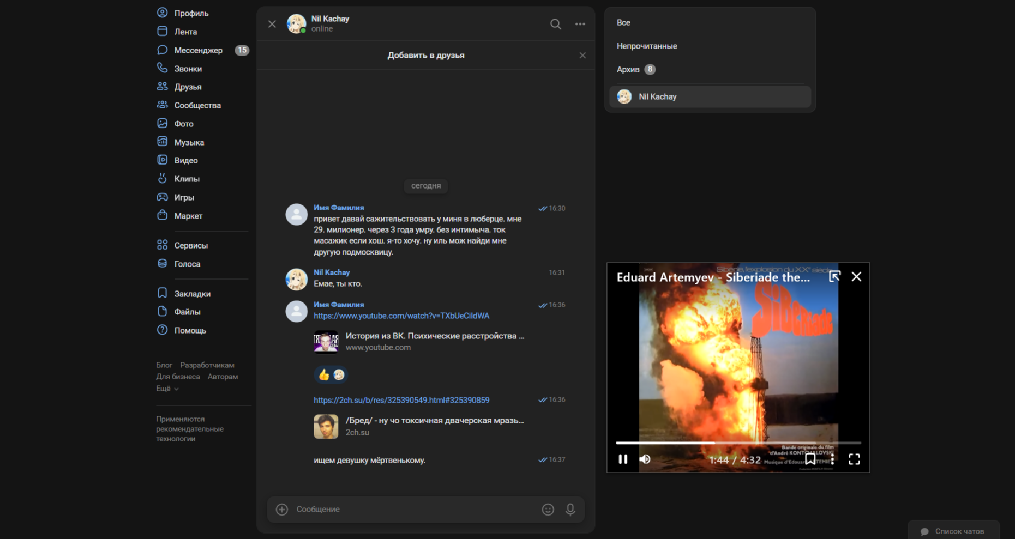The width and height of the screenshot is (1015, 539).
Task: Open the youtube.com/watch link in the chat
Action: (401, 316)
